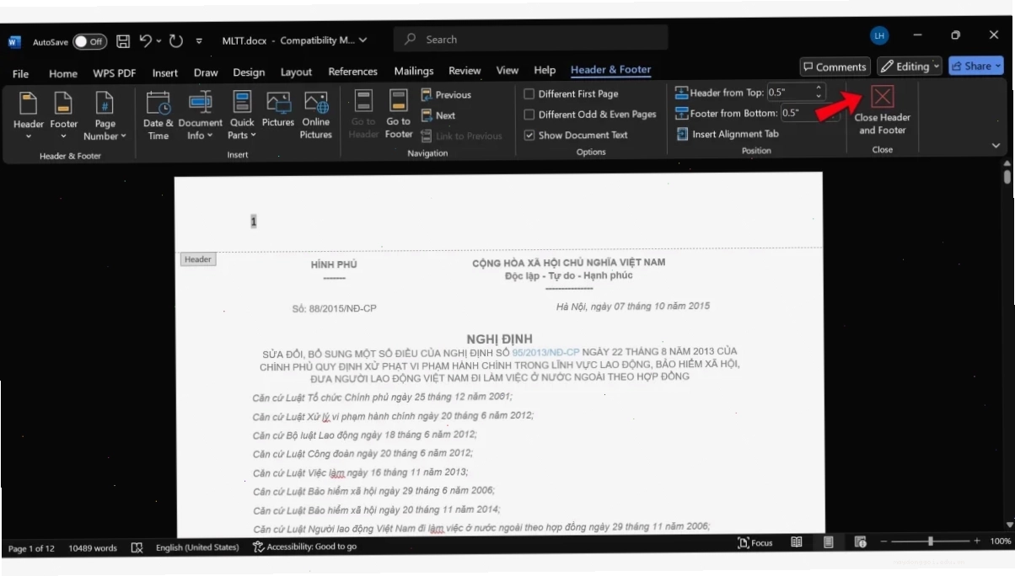Insert Pictures from the ribbon
Viewport: 1015px width, 576px height.
278,110
